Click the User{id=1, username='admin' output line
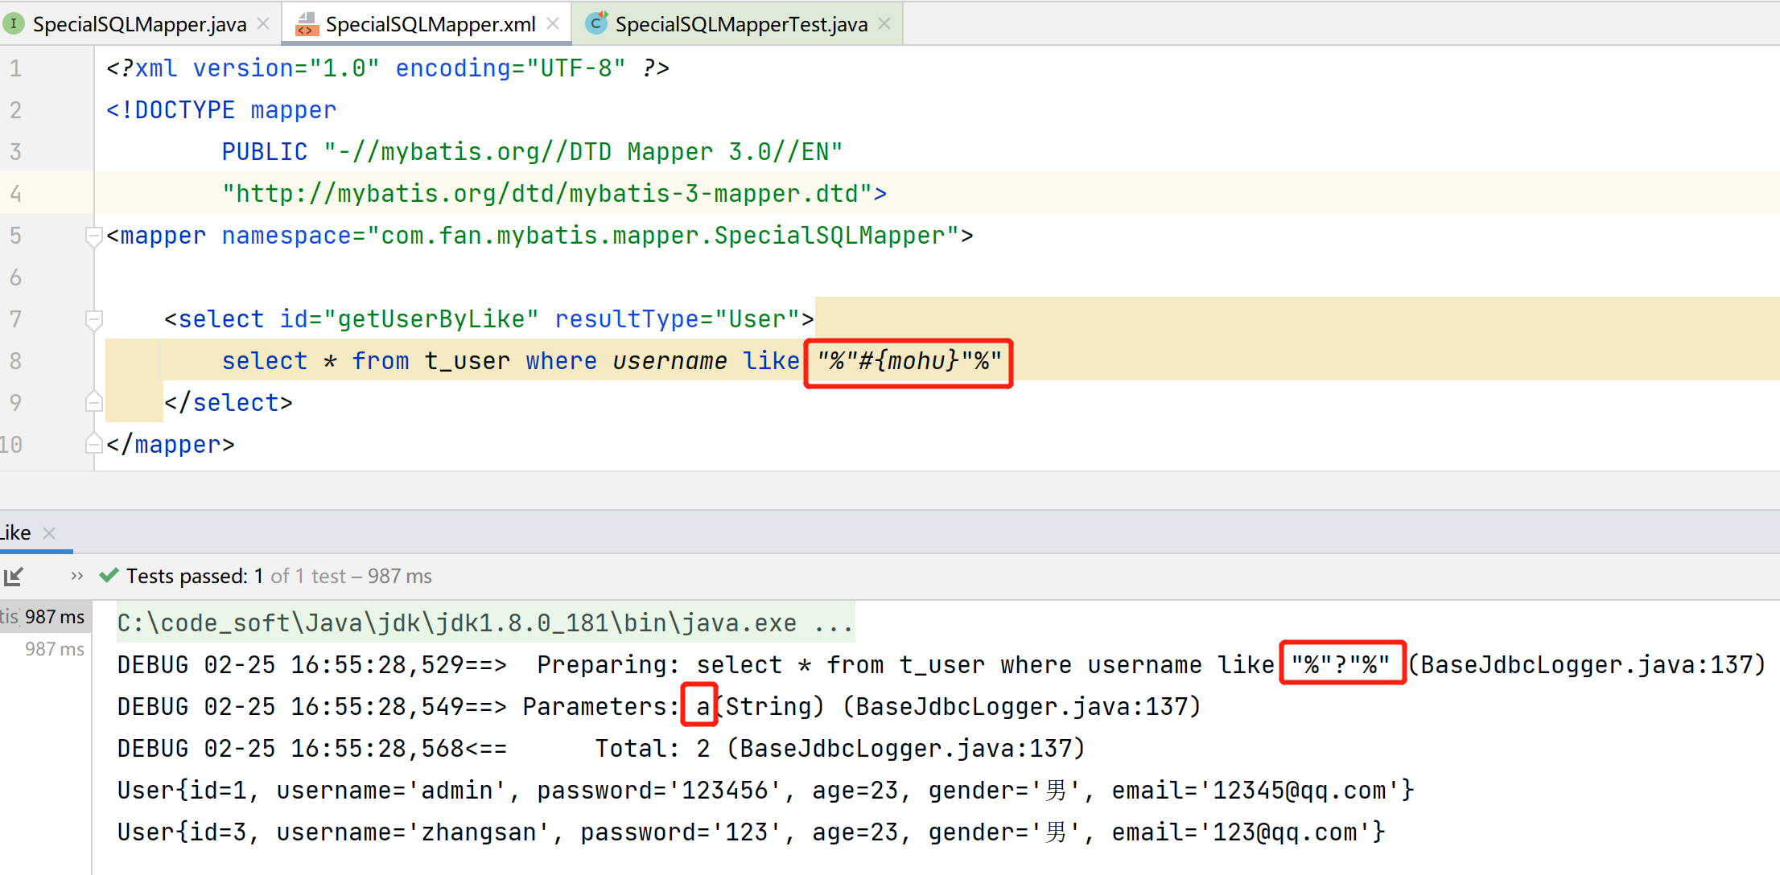The image size is (1780, 875). [765, 791]
